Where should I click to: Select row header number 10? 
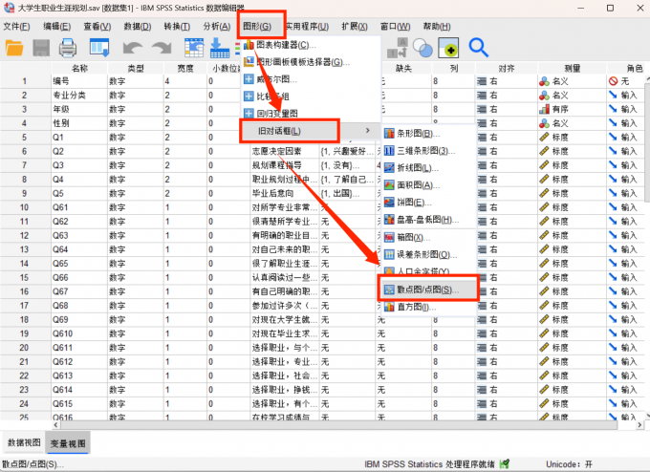[x=24, y=207]
